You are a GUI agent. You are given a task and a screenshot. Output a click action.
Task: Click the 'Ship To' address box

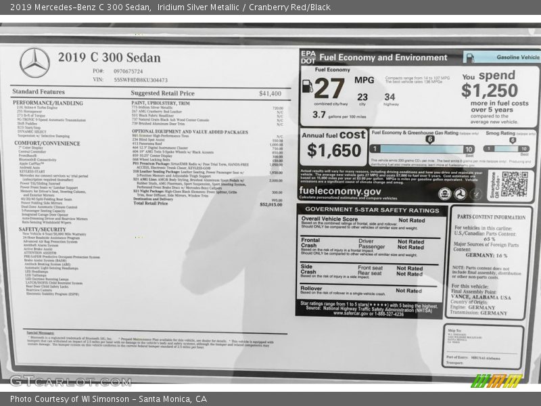(483, 346)
